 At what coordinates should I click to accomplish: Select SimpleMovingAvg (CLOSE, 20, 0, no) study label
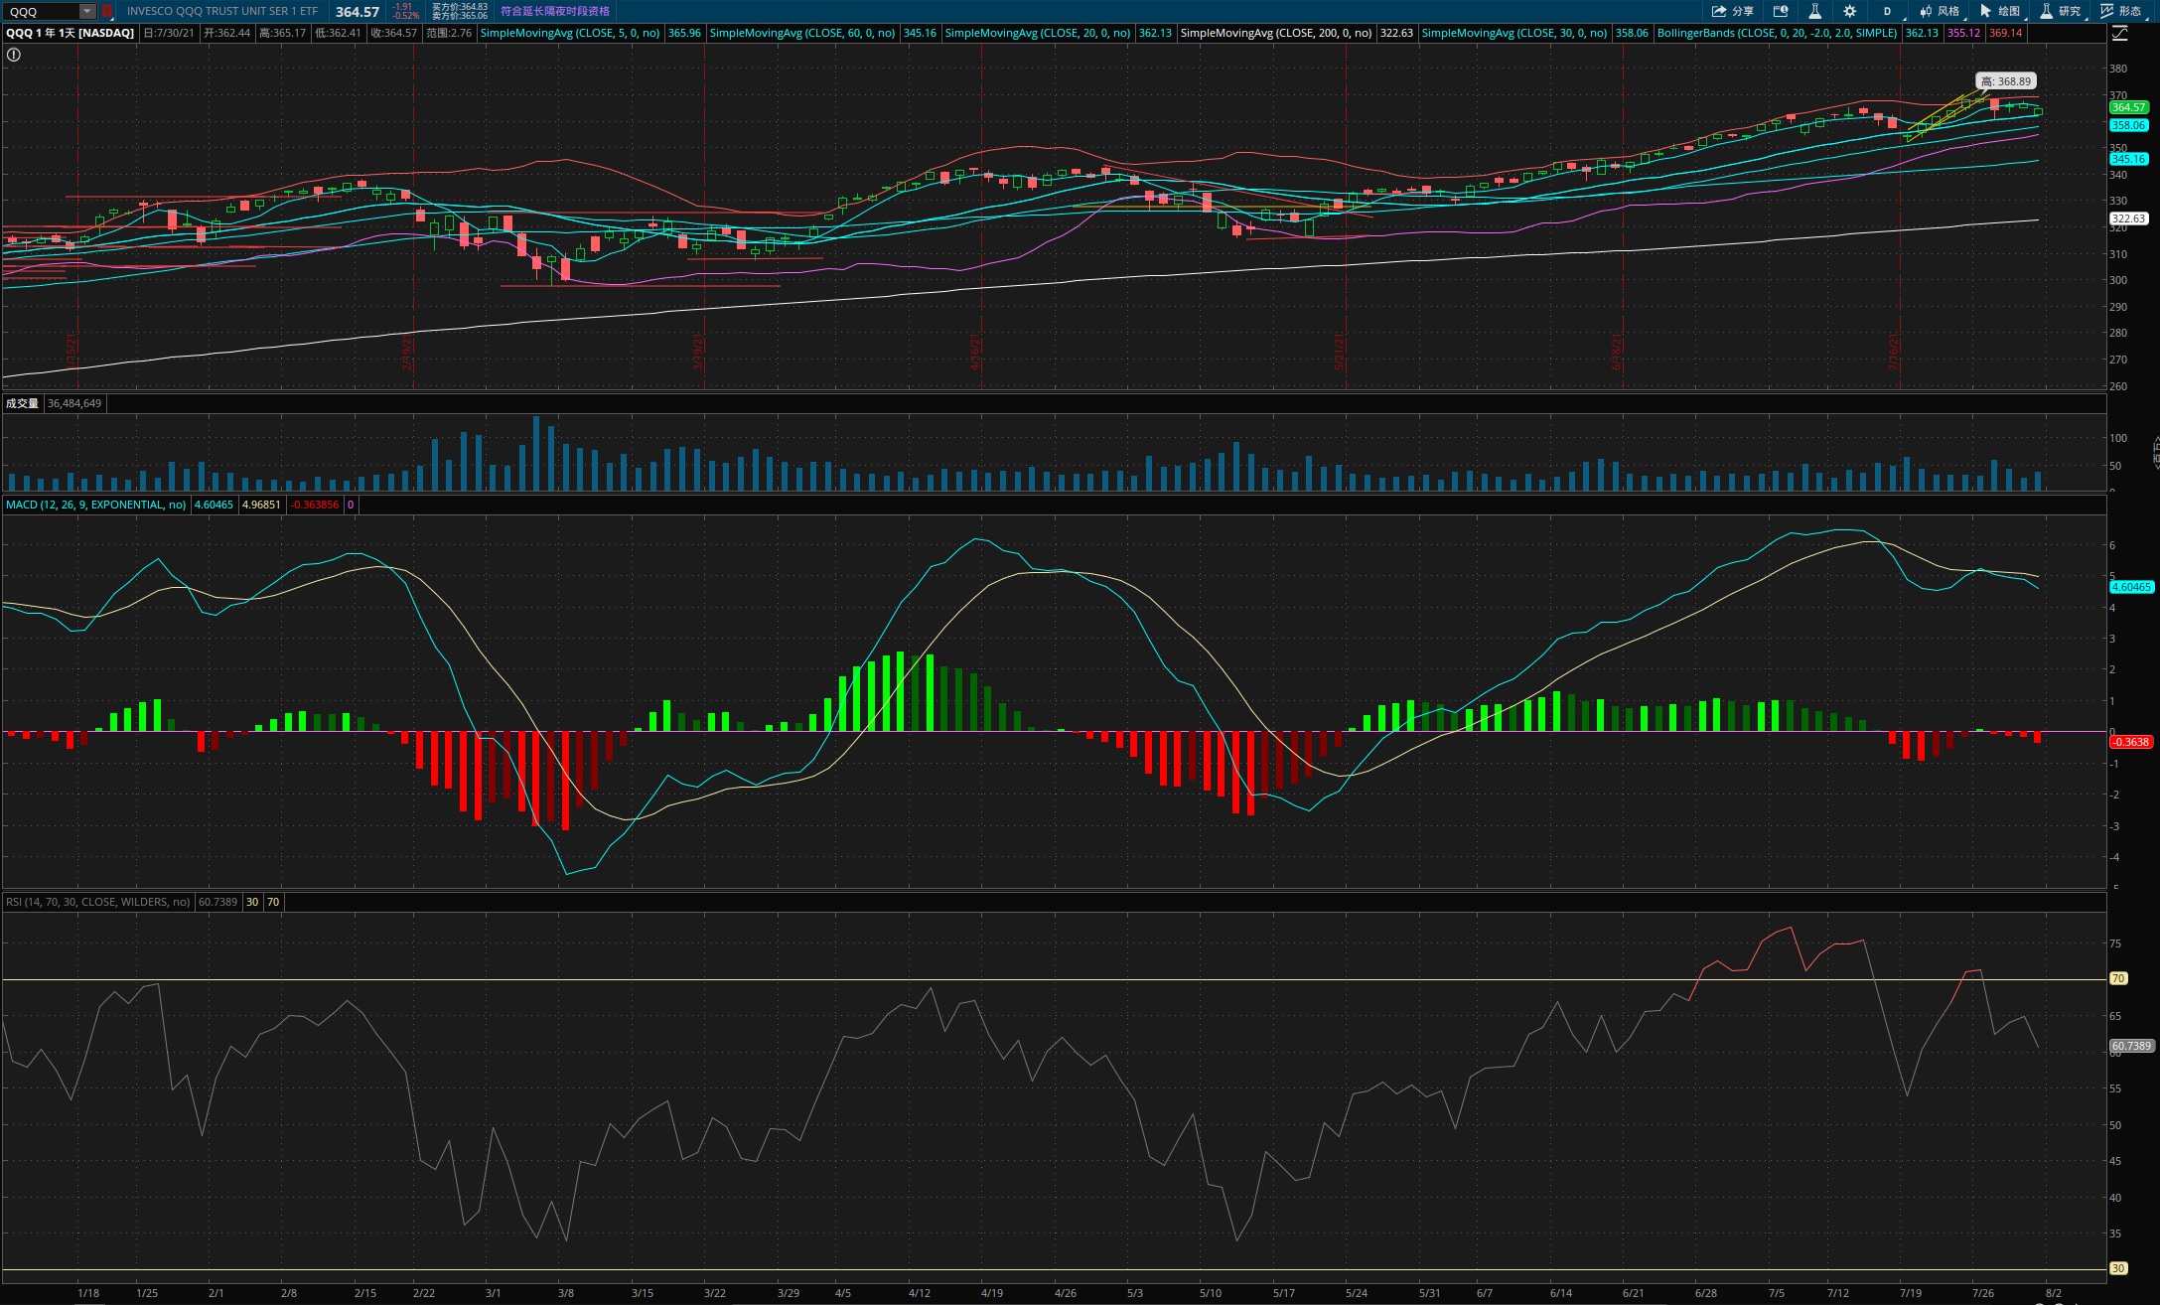point(1037,33)
